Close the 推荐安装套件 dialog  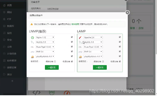(127, 12)
